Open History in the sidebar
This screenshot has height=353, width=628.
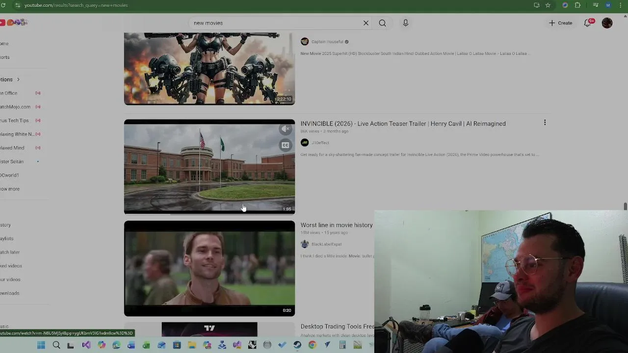5,225
